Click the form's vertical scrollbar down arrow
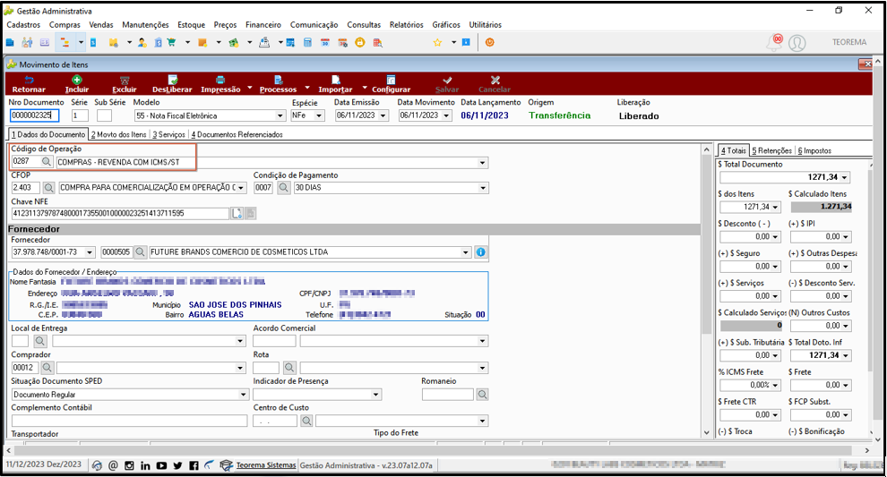Image resolution: width=887 pixels, height=477 pixels. point(707,432)
